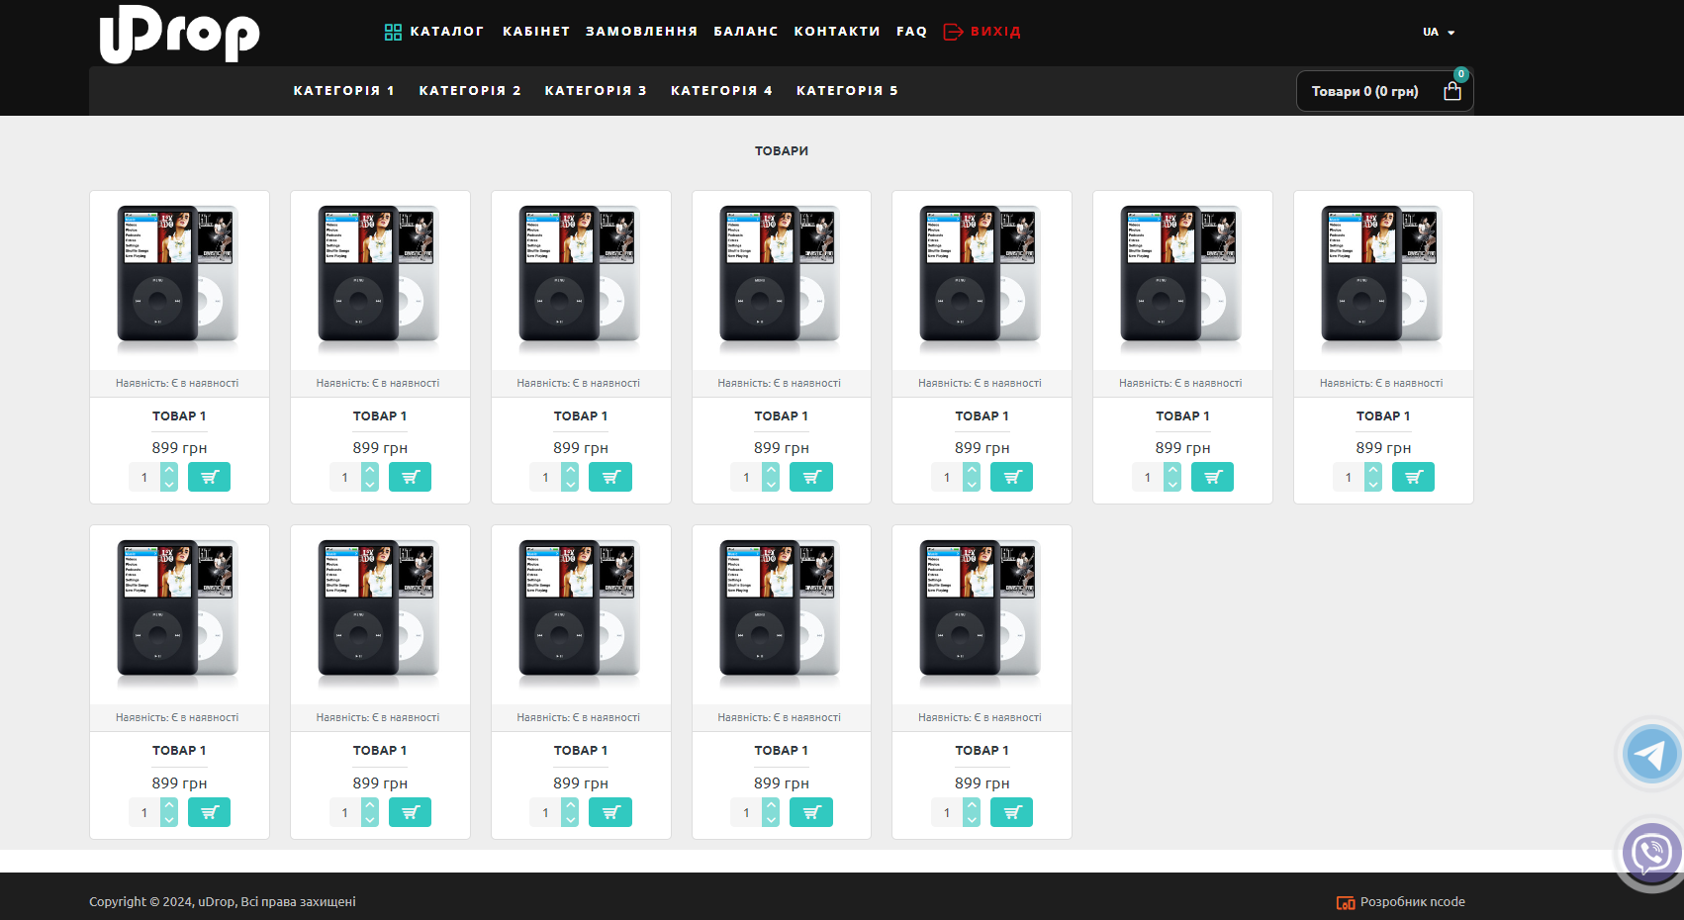Open the Категорія 5 menu
The image size is (1684, 920).
point(847,91)
